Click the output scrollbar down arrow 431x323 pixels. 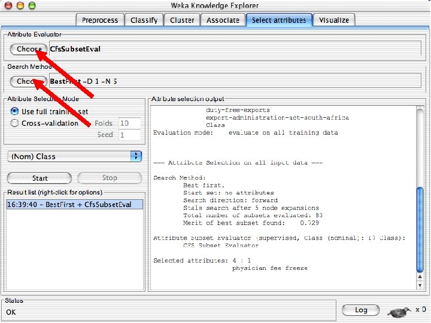point(420,285)
